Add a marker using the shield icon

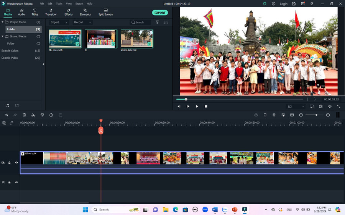pos(265,115)
